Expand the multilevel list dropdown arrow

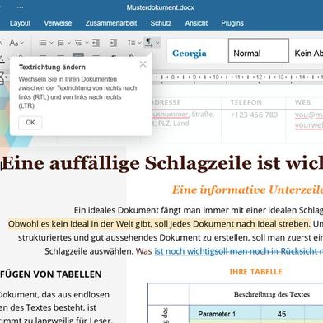[x=87, y=43]
